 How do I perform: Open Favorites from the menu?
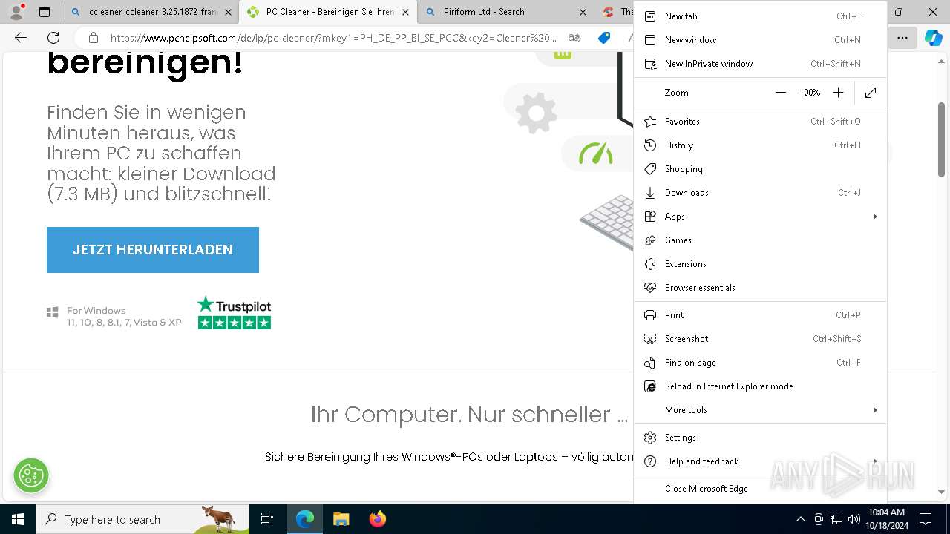pyautogui.click(x=760, y=122)
